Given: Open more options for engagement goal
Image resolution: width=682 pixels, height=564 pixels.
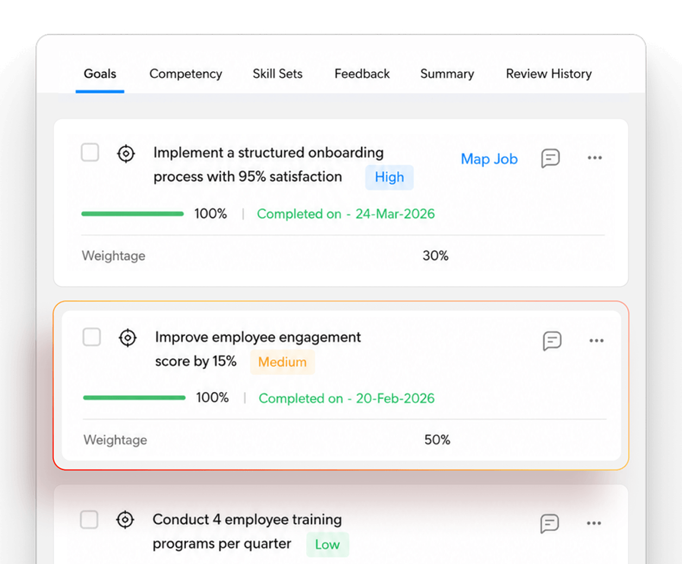Looking at the screenshot, I should coord(596,341).
